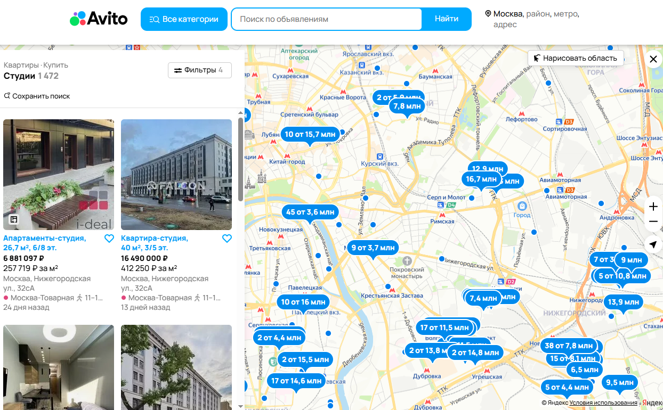Select map marker 16,7 млн

481,179
